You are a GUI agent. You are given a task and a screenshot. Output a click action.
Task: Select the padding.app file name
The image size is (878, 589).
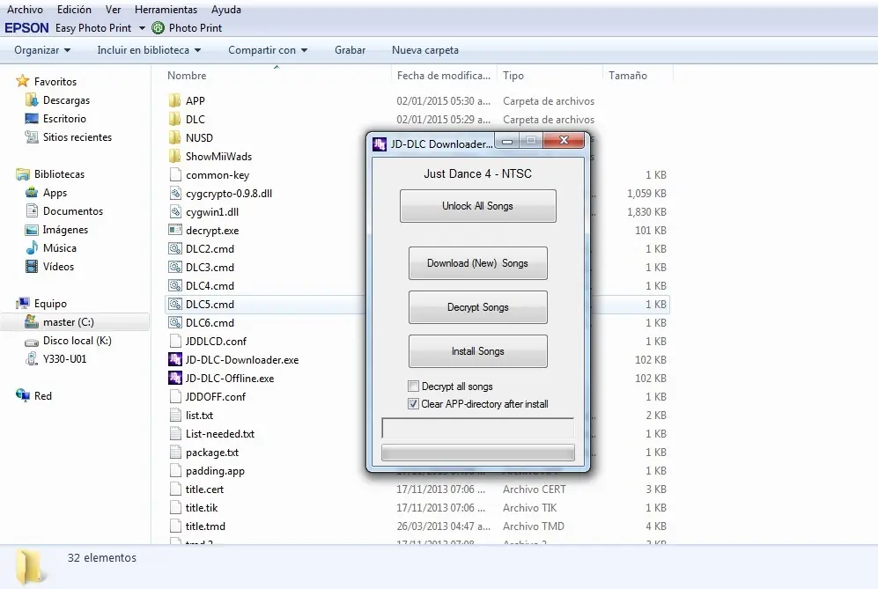[x=215, y=470]
